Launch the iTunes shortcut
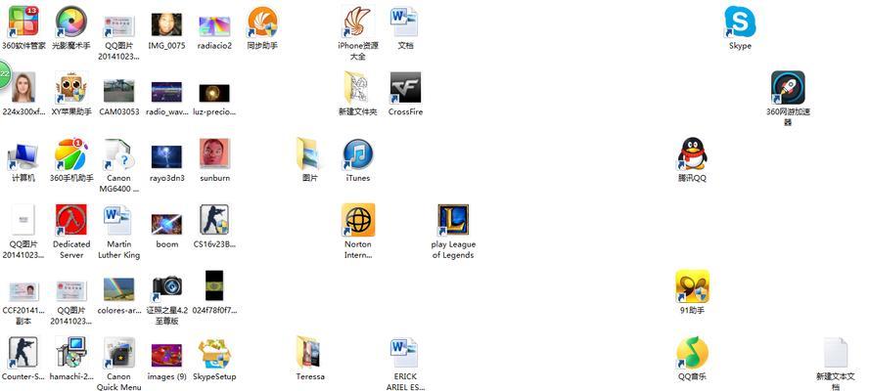 [x=358, y=154]
